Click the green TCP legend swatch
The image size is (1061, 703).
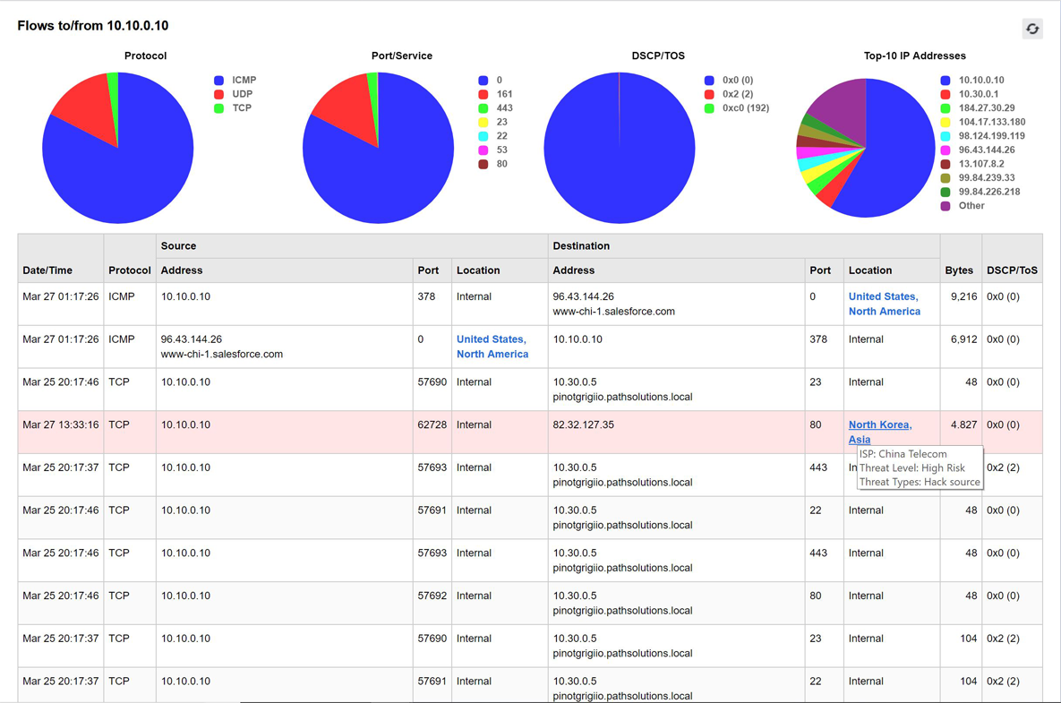click(x=218, y=108)
